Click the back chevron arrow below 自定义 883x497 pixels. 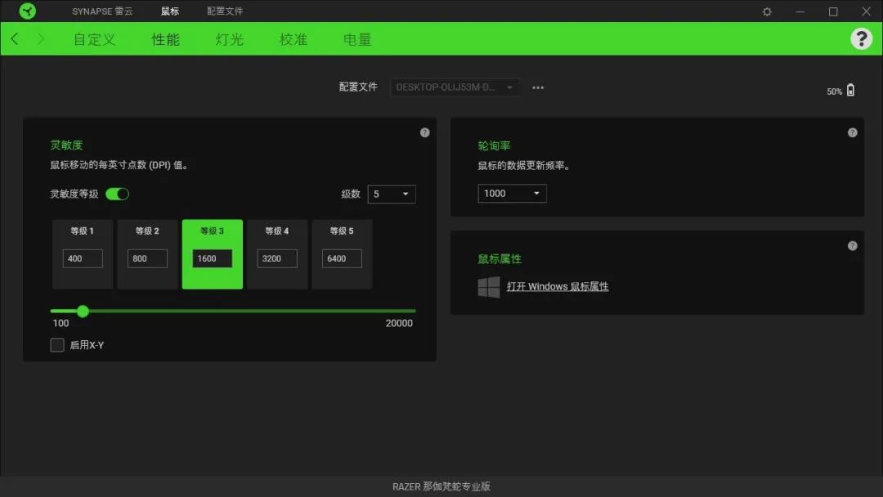13,38
